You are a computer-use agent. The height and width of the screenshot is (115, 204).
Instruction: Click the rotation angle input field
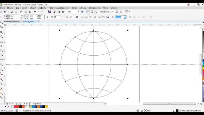pos(57,17)
